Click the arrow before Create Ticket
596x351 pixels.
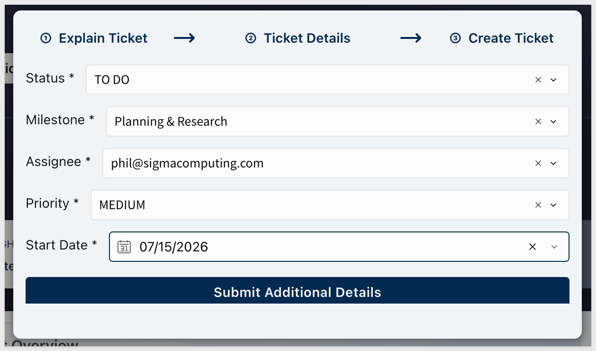[411, 38]
